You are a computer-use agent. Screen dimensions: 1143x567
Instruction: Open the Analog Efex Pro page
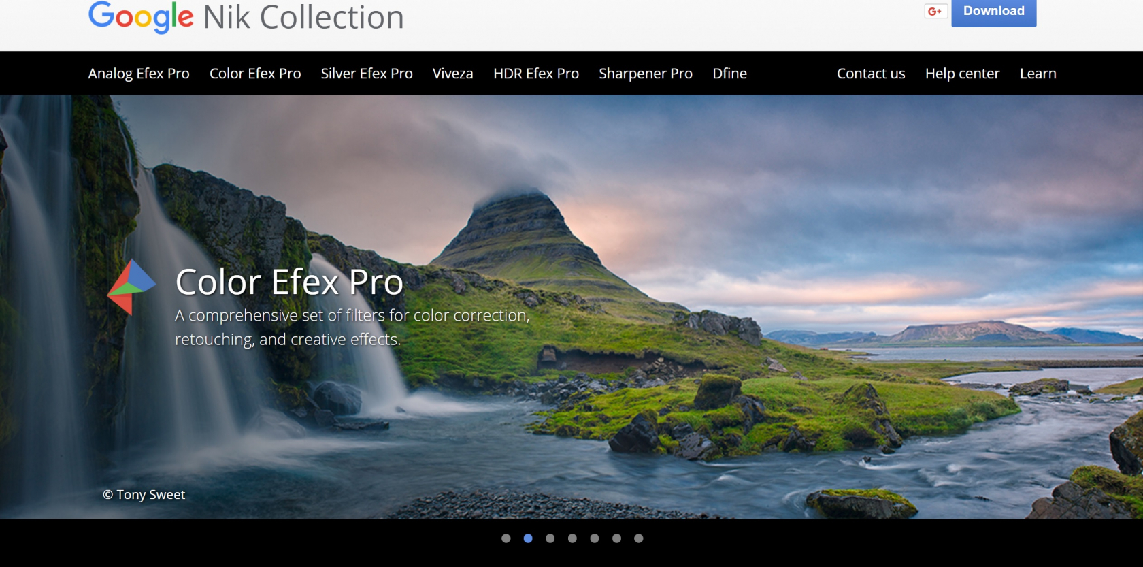point(139,74)
